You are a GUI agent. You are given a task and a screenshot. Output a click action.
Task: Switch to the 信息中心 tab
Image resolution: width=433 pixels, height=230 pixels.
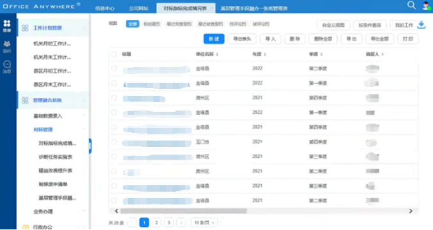105,8
